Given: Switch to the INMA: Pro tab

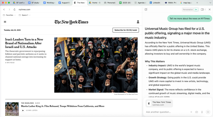Looking at the screenshot, I should tap(171, 3).
